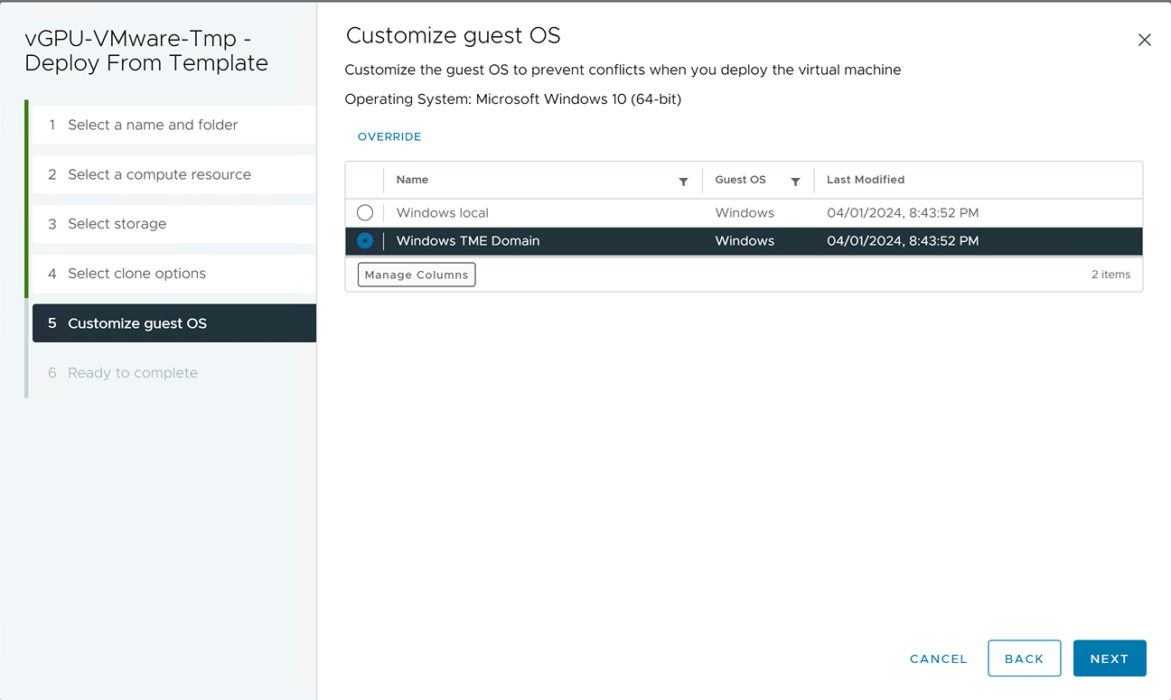The height and width of the screenshot is (700, 1171).
Task: Click the Windows local row name
Action: click(x=443, y=213)
